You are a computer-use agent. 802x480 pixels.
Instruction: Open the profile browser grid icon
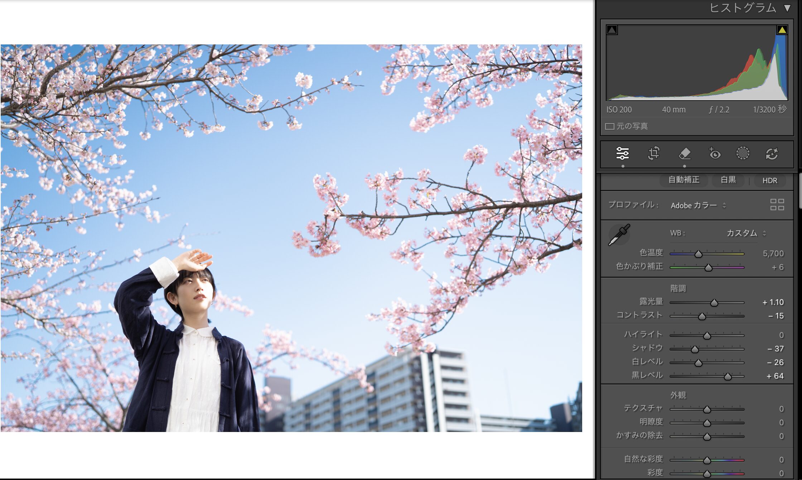pos(777,205)
